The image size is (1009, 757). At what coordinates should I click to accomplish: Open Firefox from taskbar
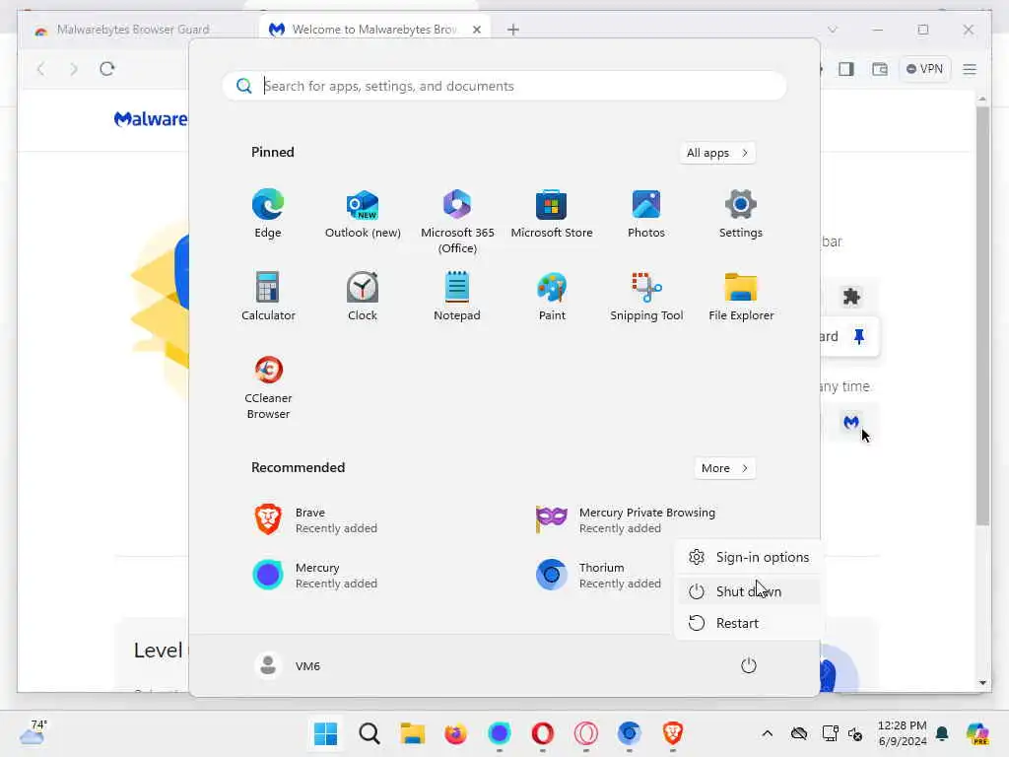(x=455, y=733)
